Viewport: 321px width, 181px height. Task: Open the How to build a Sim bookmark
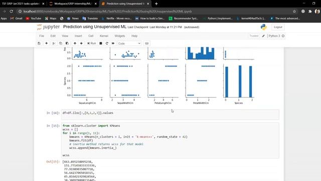[150, 19]
